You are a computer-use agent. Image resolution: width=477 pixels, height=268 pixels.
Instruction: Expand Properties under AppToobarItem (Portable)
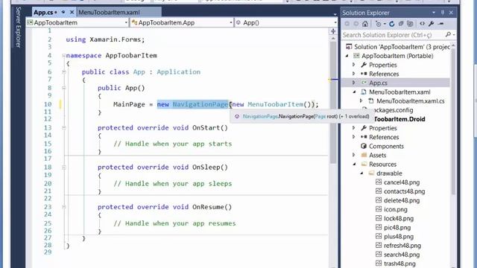[x=353, y=65]
